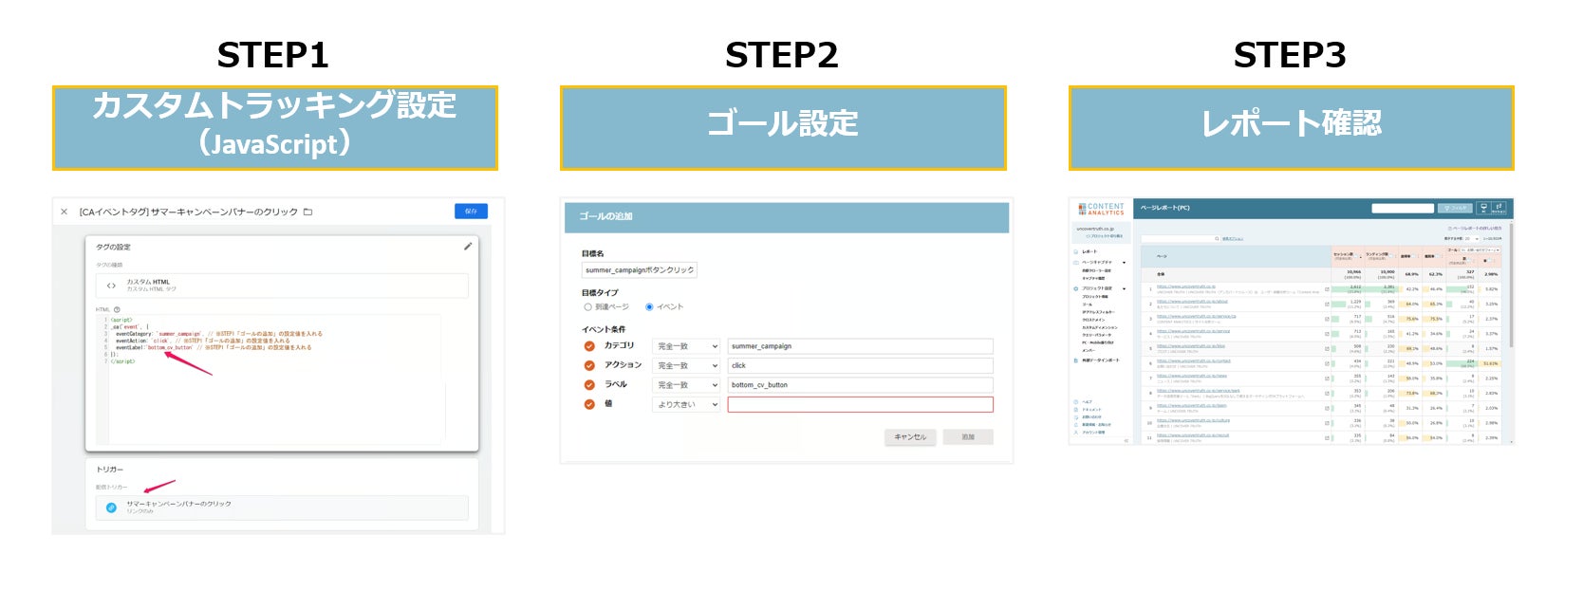Open the ラベル match type dropdown
This screenshot has height=591, width=1583.
coord(687,385)
